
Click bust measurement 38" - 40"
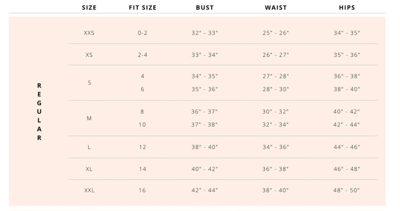pos(204,147)
